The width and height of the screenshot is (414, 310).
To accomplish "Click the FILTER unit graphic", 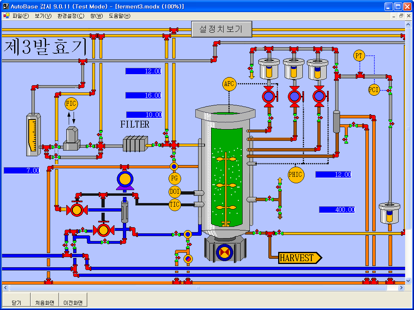I will pos(135,144).
